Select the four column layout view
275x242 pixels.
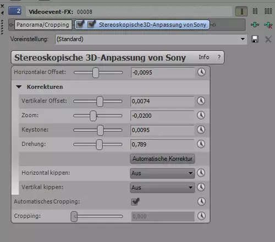(x=268, y=11)
